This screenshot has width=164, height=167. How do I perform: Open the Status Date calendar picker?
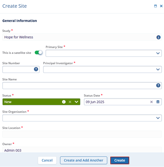158,102
